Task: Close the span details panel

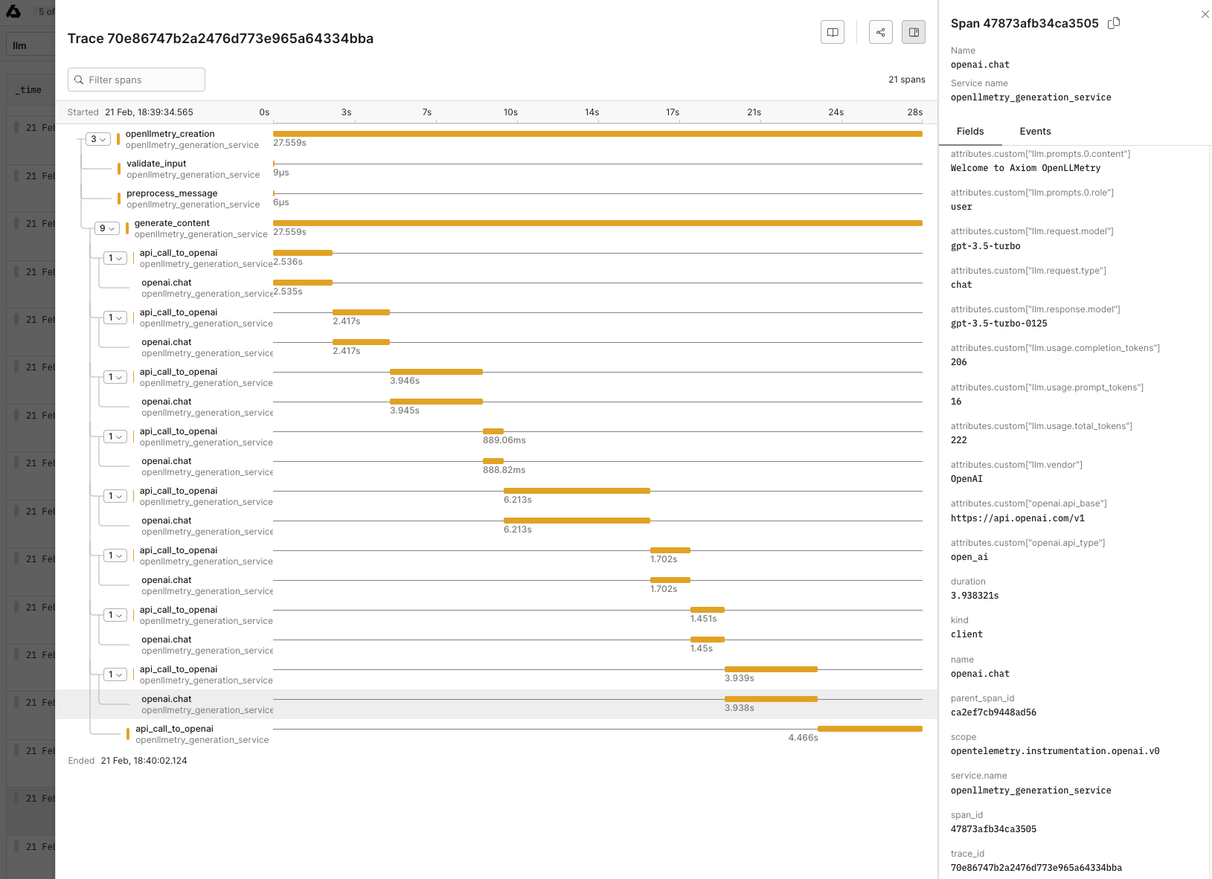Action: coord(1205,14)
